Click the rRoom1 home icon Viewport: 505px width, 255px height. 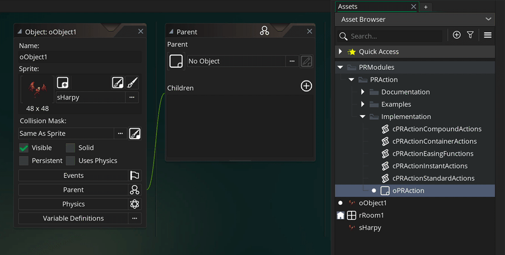point(340,215)
